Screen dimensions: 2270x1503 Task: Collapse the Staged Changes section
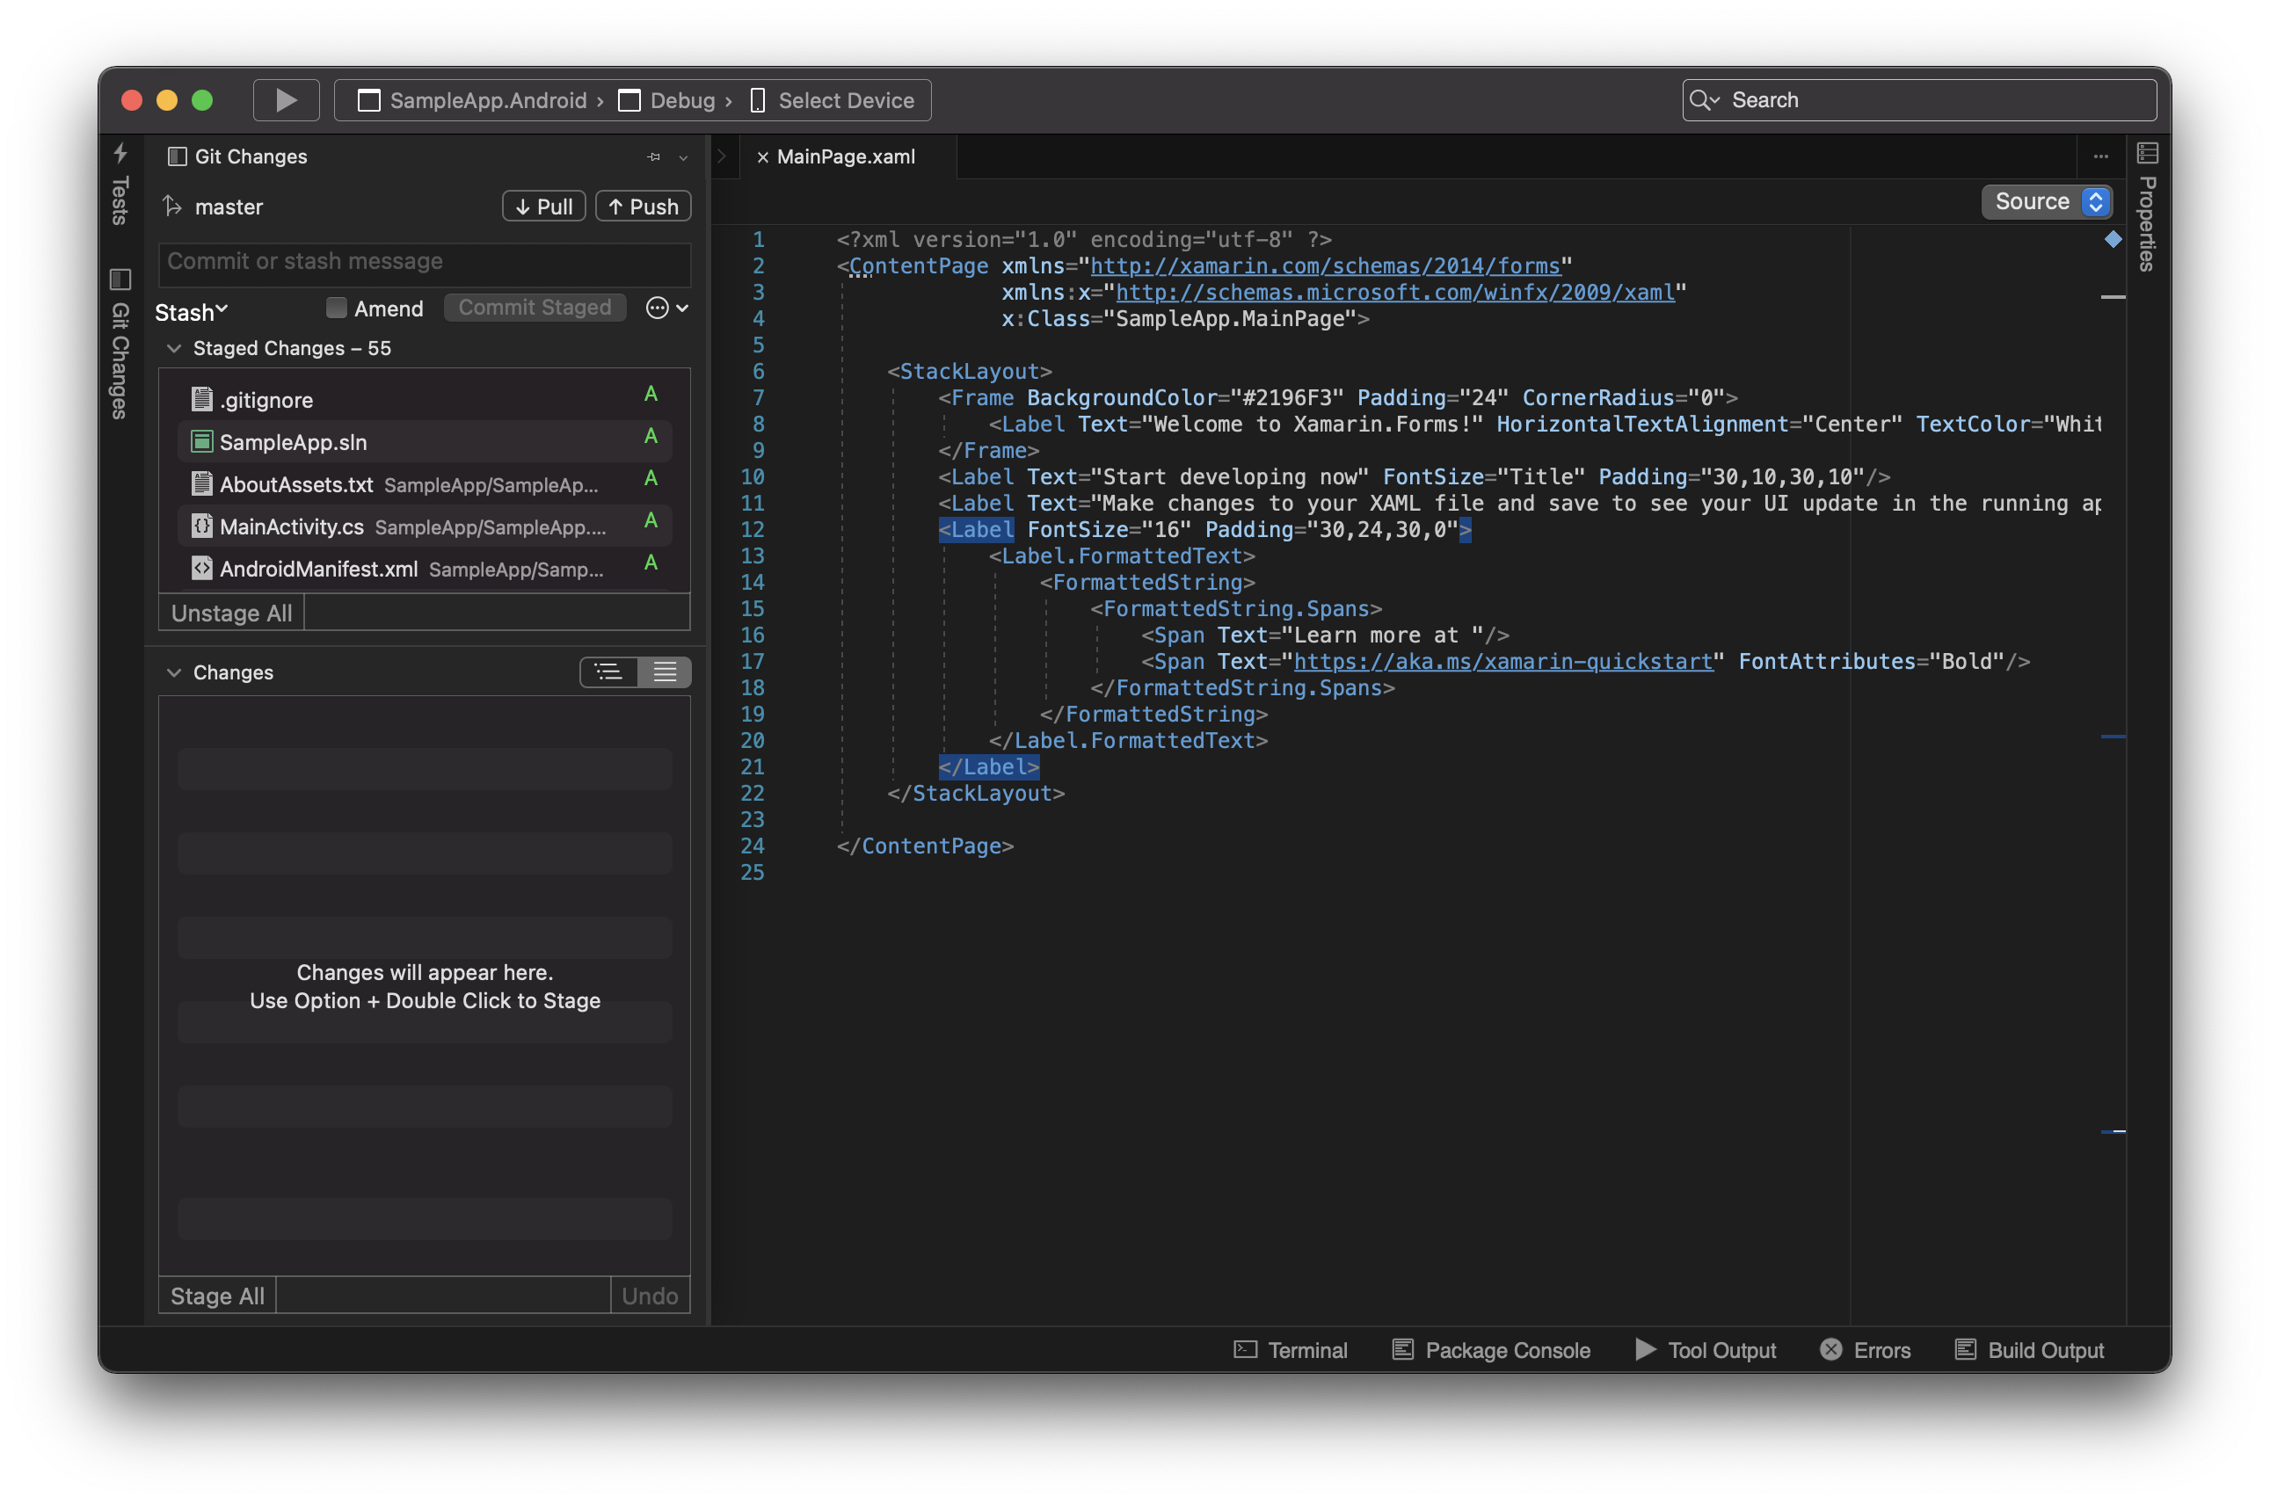click(x=173, y=348)
